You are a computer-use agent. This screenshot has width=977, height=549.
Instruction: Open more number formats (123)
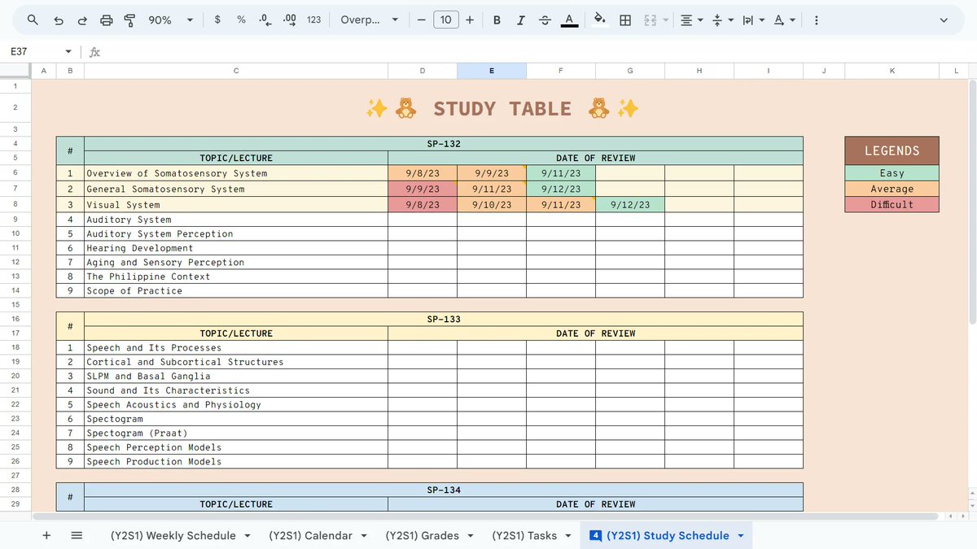[313, 20]
